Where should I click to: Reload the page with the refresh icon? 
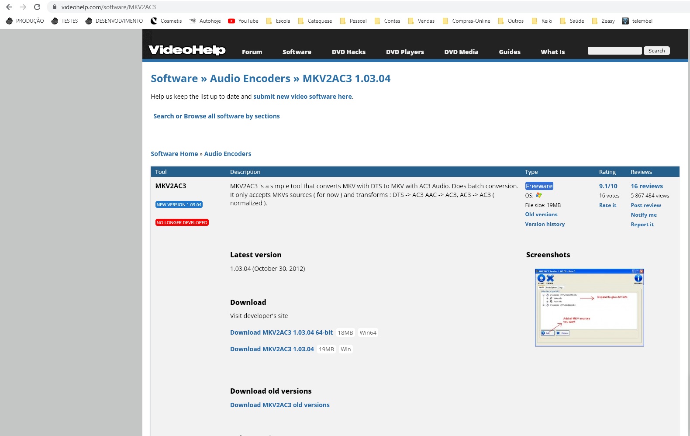coord(37,7)
